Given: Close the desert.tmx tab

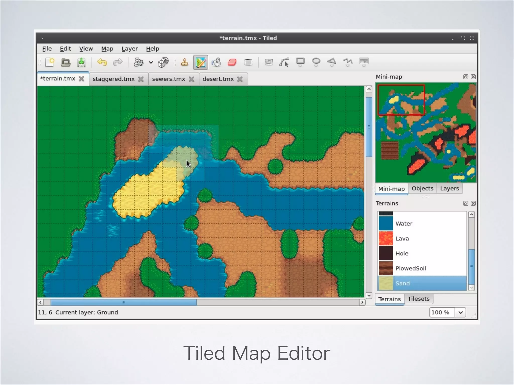Looking at the screenshot, I should 240,79.
